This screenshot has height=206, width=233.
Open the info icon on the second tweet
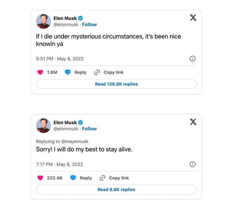coord(192,165)
